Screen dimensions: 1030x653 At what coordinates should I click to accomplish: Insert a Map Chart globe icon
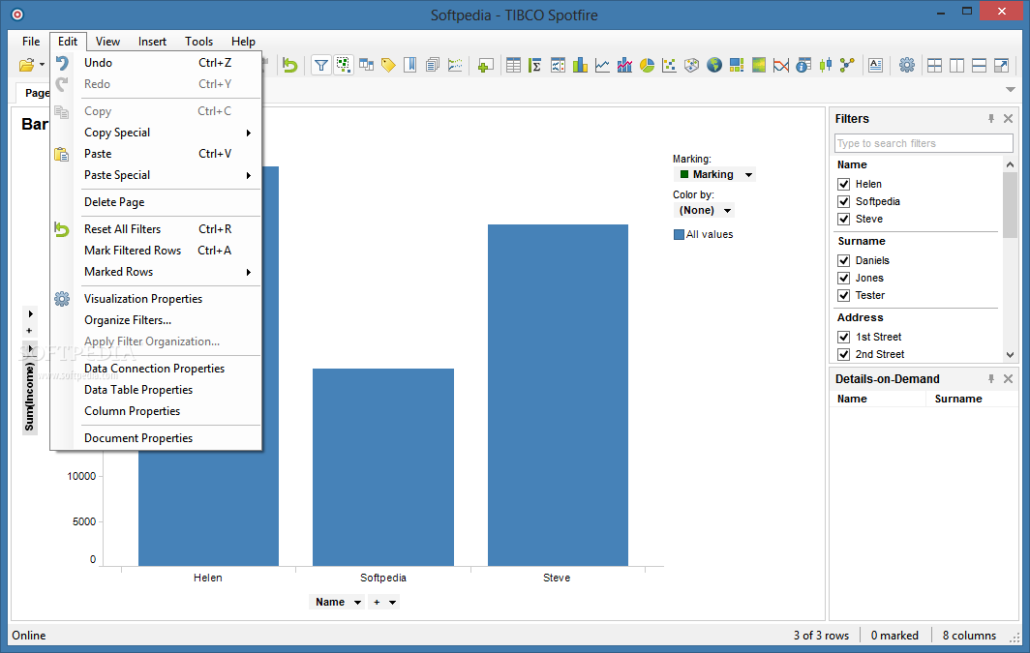pyautogui.click(x=714, y=65)
